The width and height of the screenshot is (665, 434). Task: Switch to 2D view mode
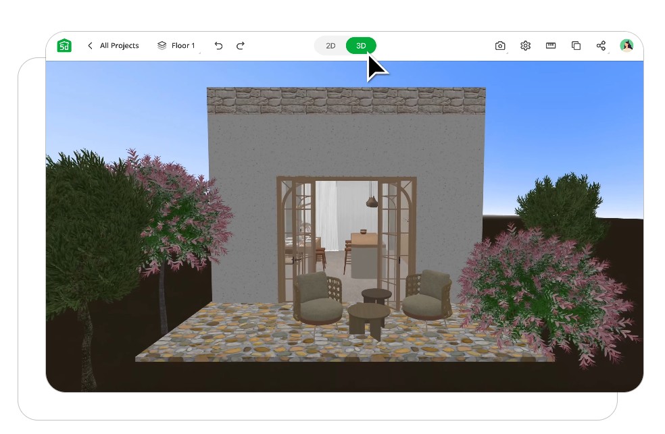click(x=330, y=46)
